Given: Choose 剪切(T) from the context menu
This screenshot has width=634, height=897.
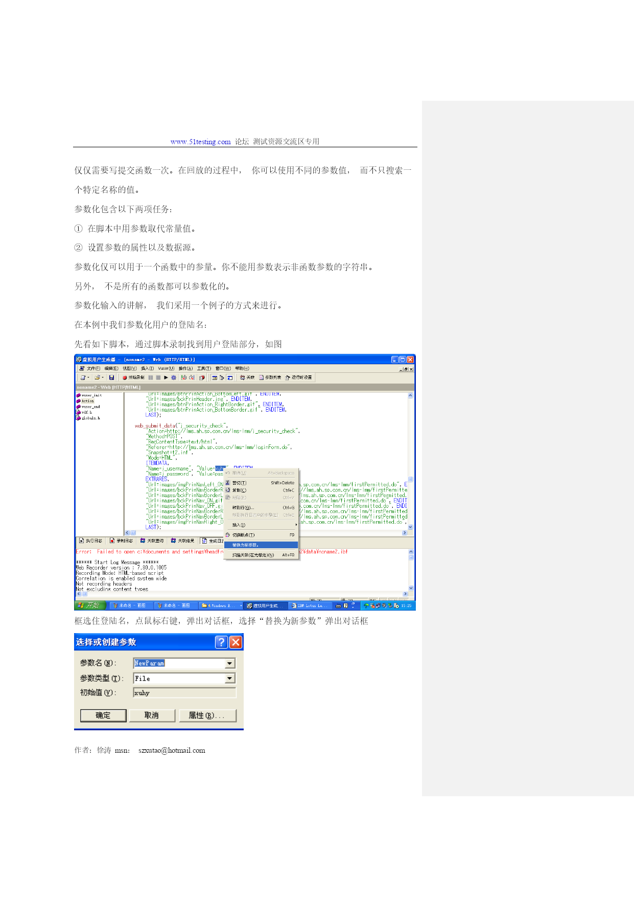Looking at the screenshot, I should click(x=261, y=483).
